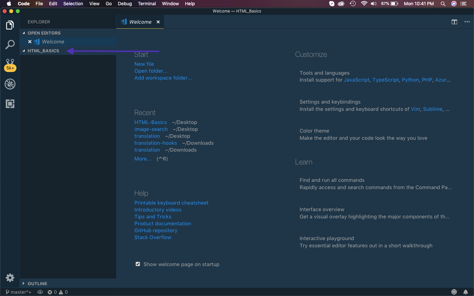
Task: Open the warnings count in status bar
Action: pyautogui.click(x=63, y=292)
